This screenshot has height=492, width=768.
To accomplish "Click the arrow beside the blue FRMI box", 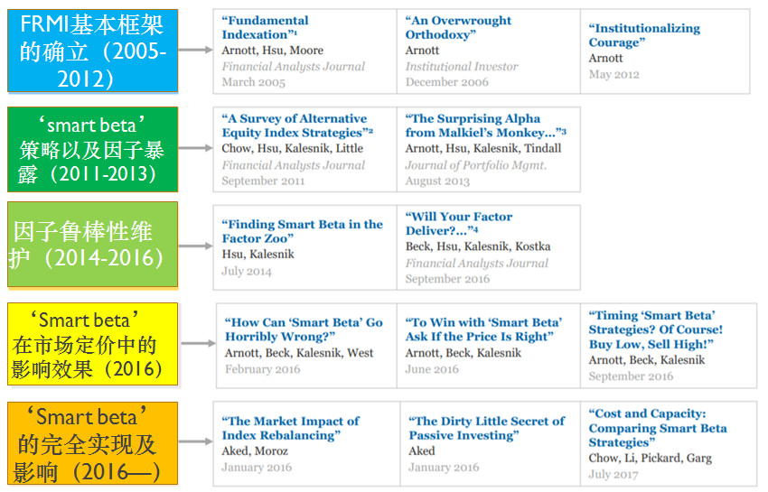I will pyautogui.click(x=195, y=51).
